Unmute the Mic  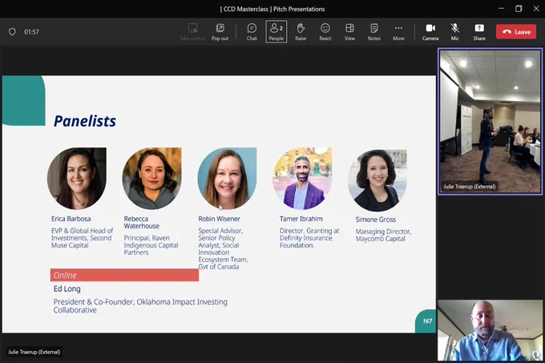454,31
